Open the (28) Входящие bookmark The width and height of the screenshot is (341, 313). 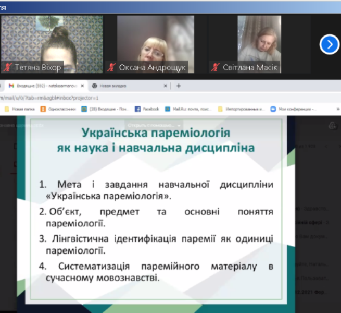click(x=106, y=109)
